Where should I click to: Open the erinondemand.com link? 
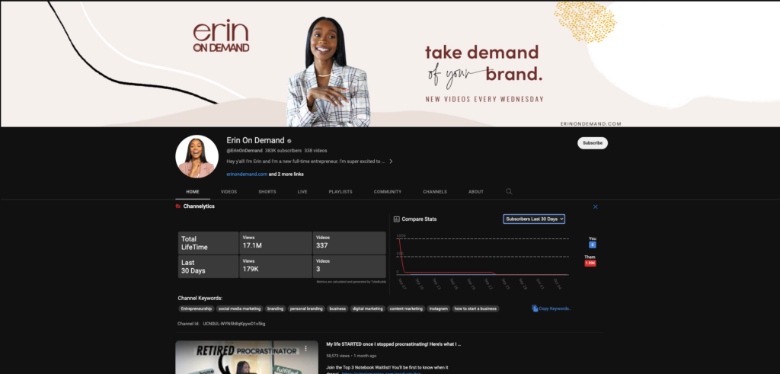tap(247, 174)
